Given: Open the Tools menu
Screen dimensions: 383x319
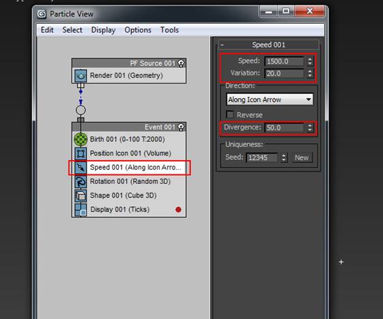Looking at the screenshot, I should (x=170, y=30).
